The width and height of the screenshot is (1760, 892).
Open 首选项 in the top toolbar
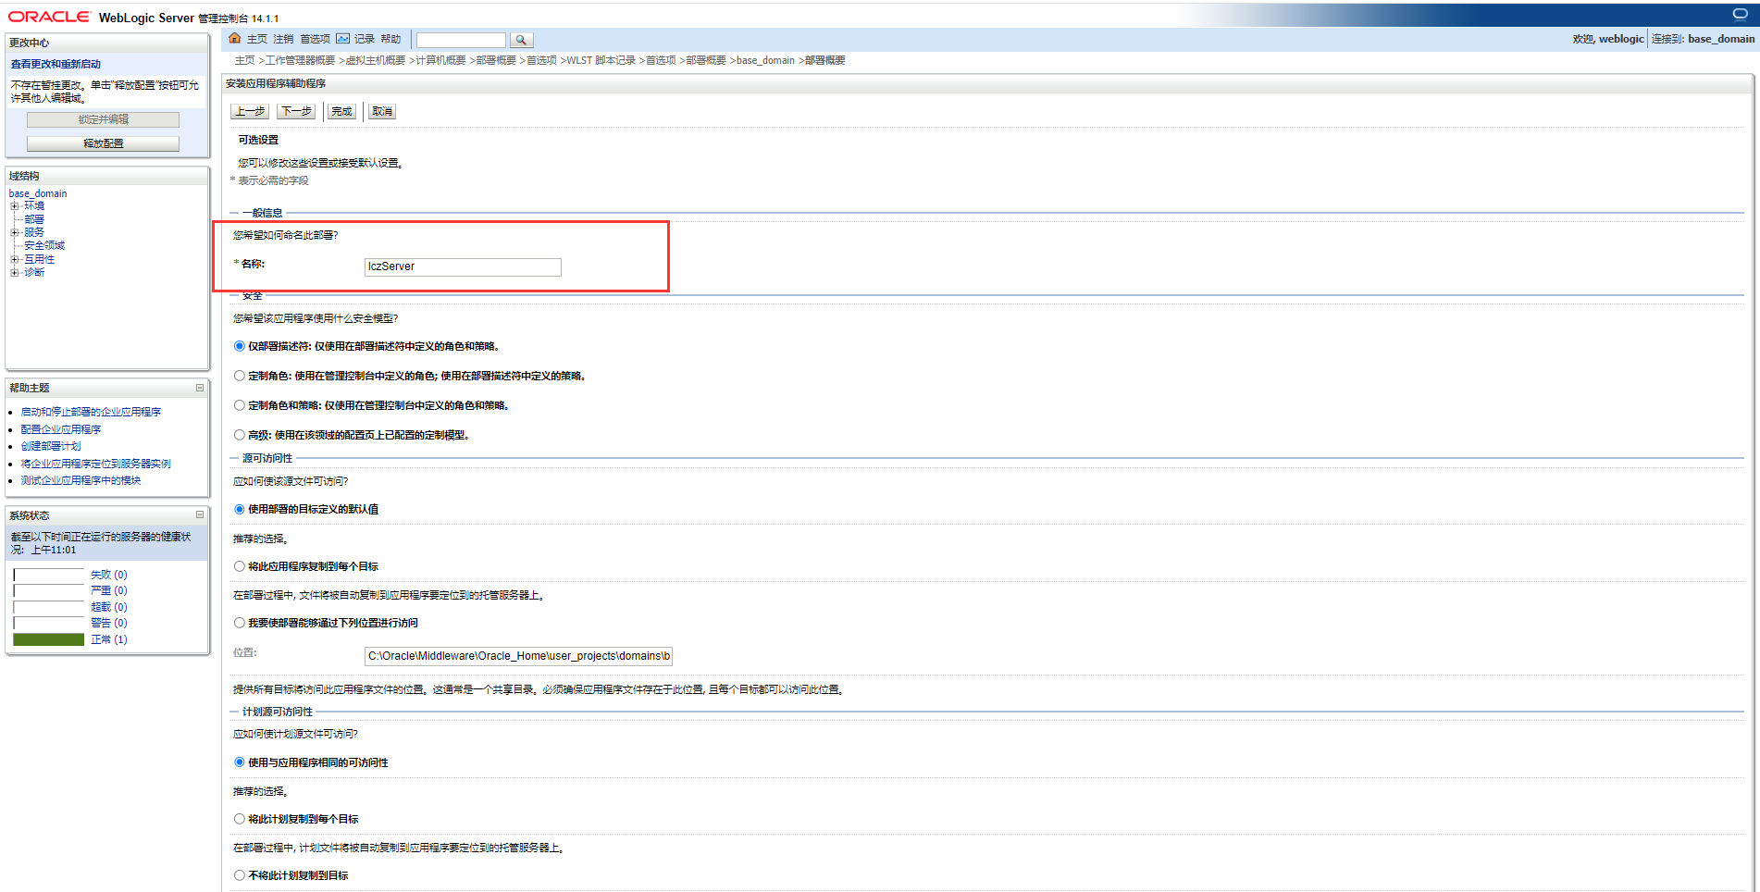click(315, 39)
